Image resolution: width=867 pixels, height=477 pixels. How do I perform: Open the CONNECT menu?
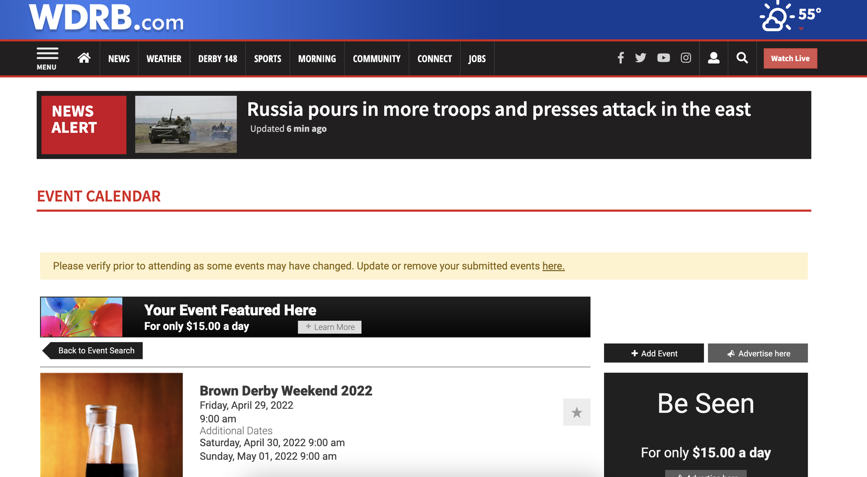435,59
